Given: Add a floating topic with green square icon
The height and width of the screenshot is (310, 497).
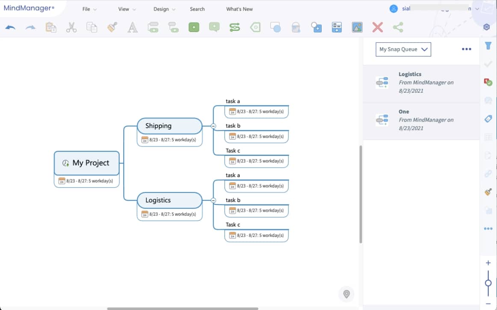Looking at the screenshot, I should click(x=194, y=28).
